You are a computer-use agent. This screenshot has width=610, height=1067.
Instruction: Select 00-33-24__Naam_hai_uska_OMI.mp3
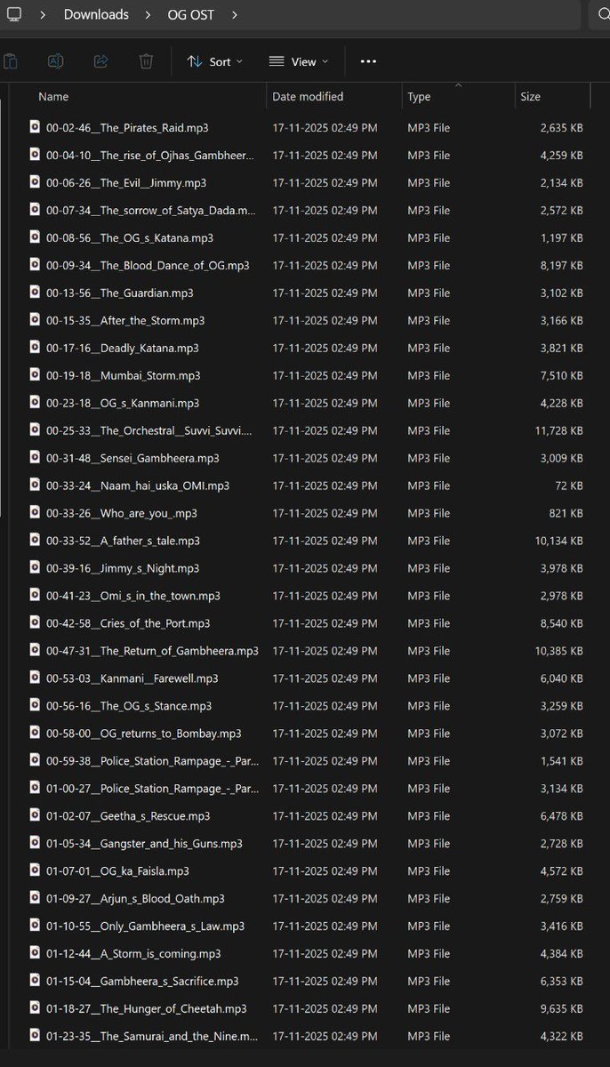[x=138, y=485]
